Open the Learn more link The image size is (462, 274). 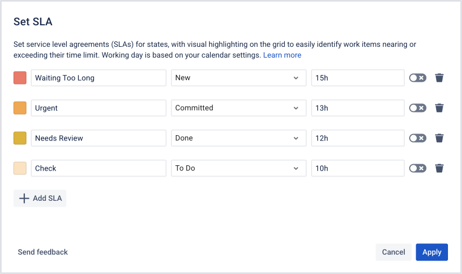282,55
